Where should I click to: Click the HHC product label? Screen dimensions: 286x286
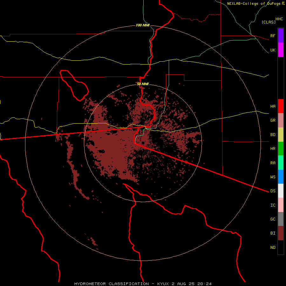pyautogui.click(x=279, y=19)
